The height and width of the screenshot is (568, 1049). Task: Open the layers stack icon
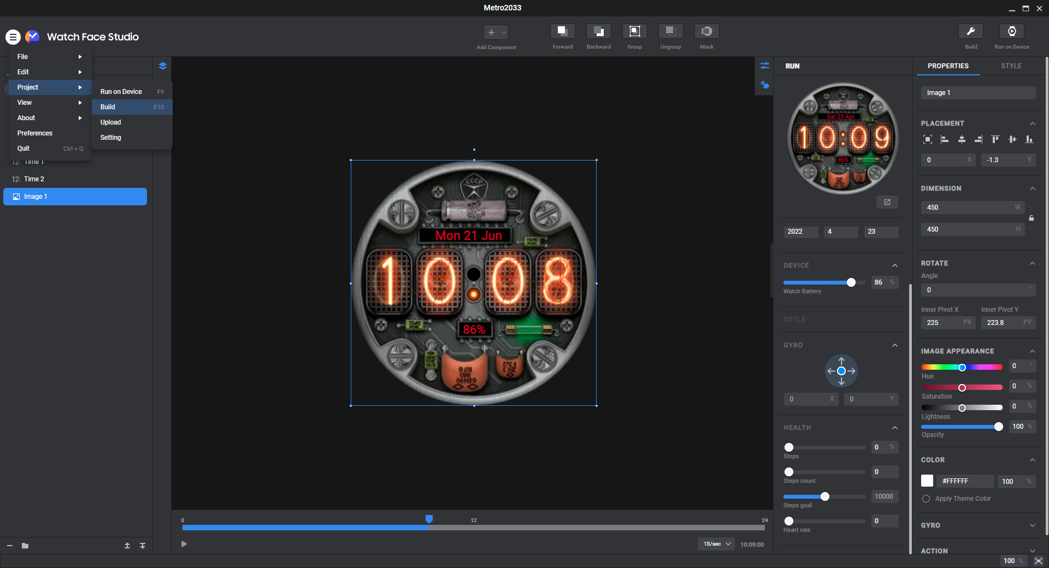point(162,66)
